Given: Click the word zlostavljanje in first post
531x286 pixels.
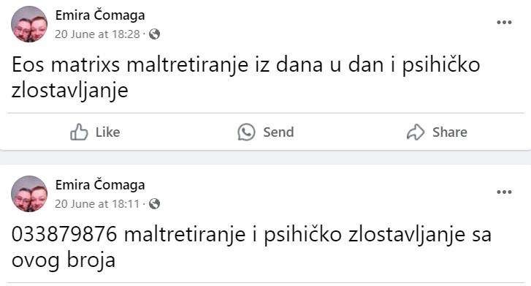Looking at the screenshot, I should [x=70, y=91].
